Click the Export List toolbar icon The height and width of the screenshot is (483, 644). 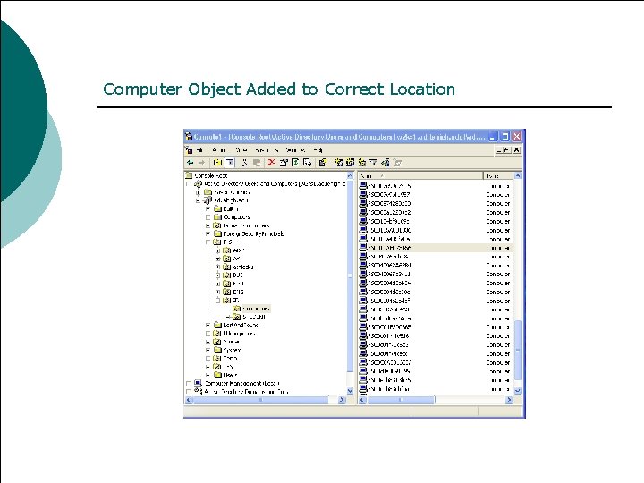307,163
